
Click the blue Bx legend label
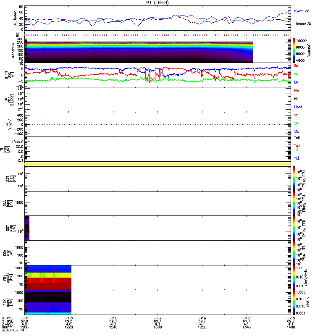[296, 82]
